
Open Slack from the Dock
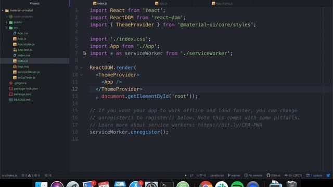point(221,184)
